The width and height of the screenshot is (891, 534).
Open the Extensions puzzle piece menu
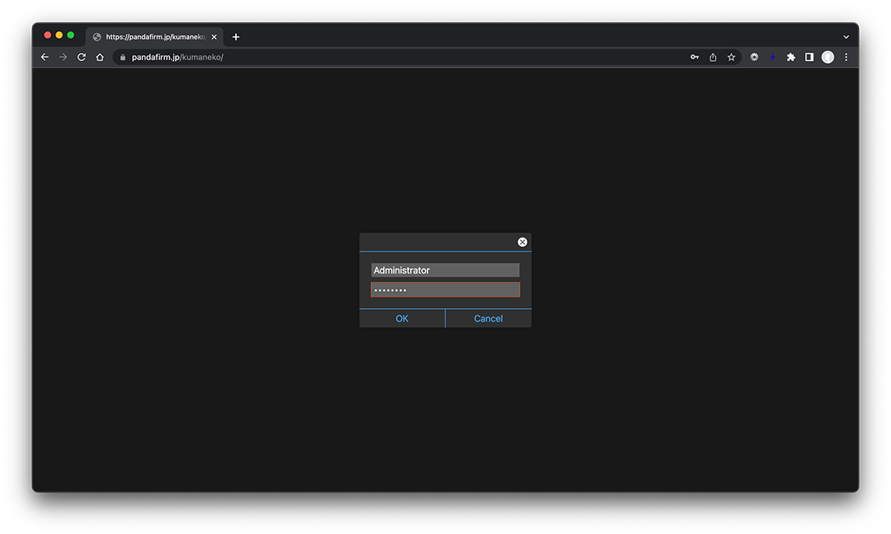[791, 57]
